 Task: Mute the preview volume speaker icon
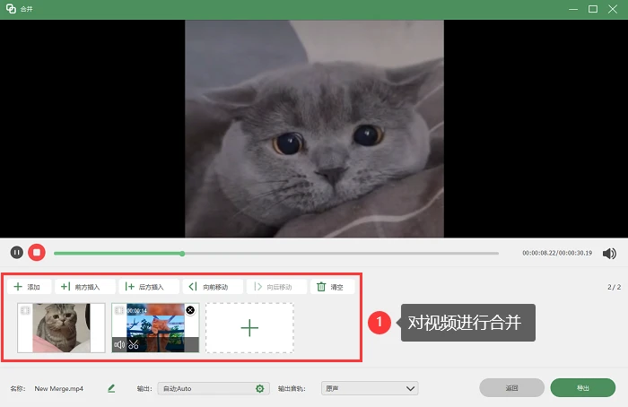609,254
